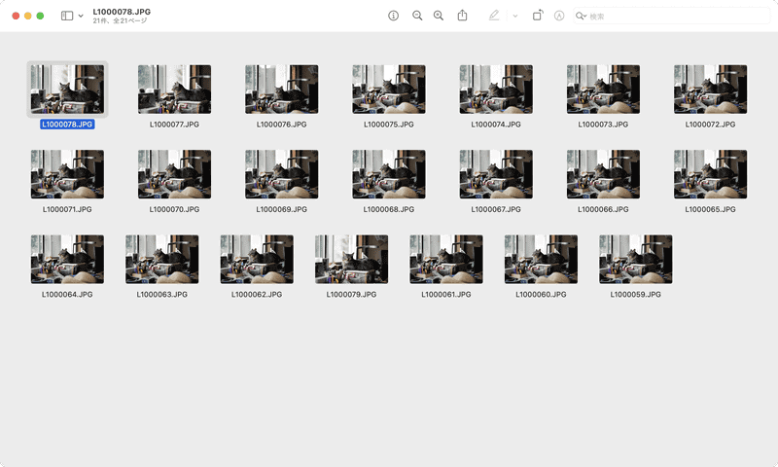
Task: Select thumbnail L1000059.JPG
Action: tap(636, 260)
